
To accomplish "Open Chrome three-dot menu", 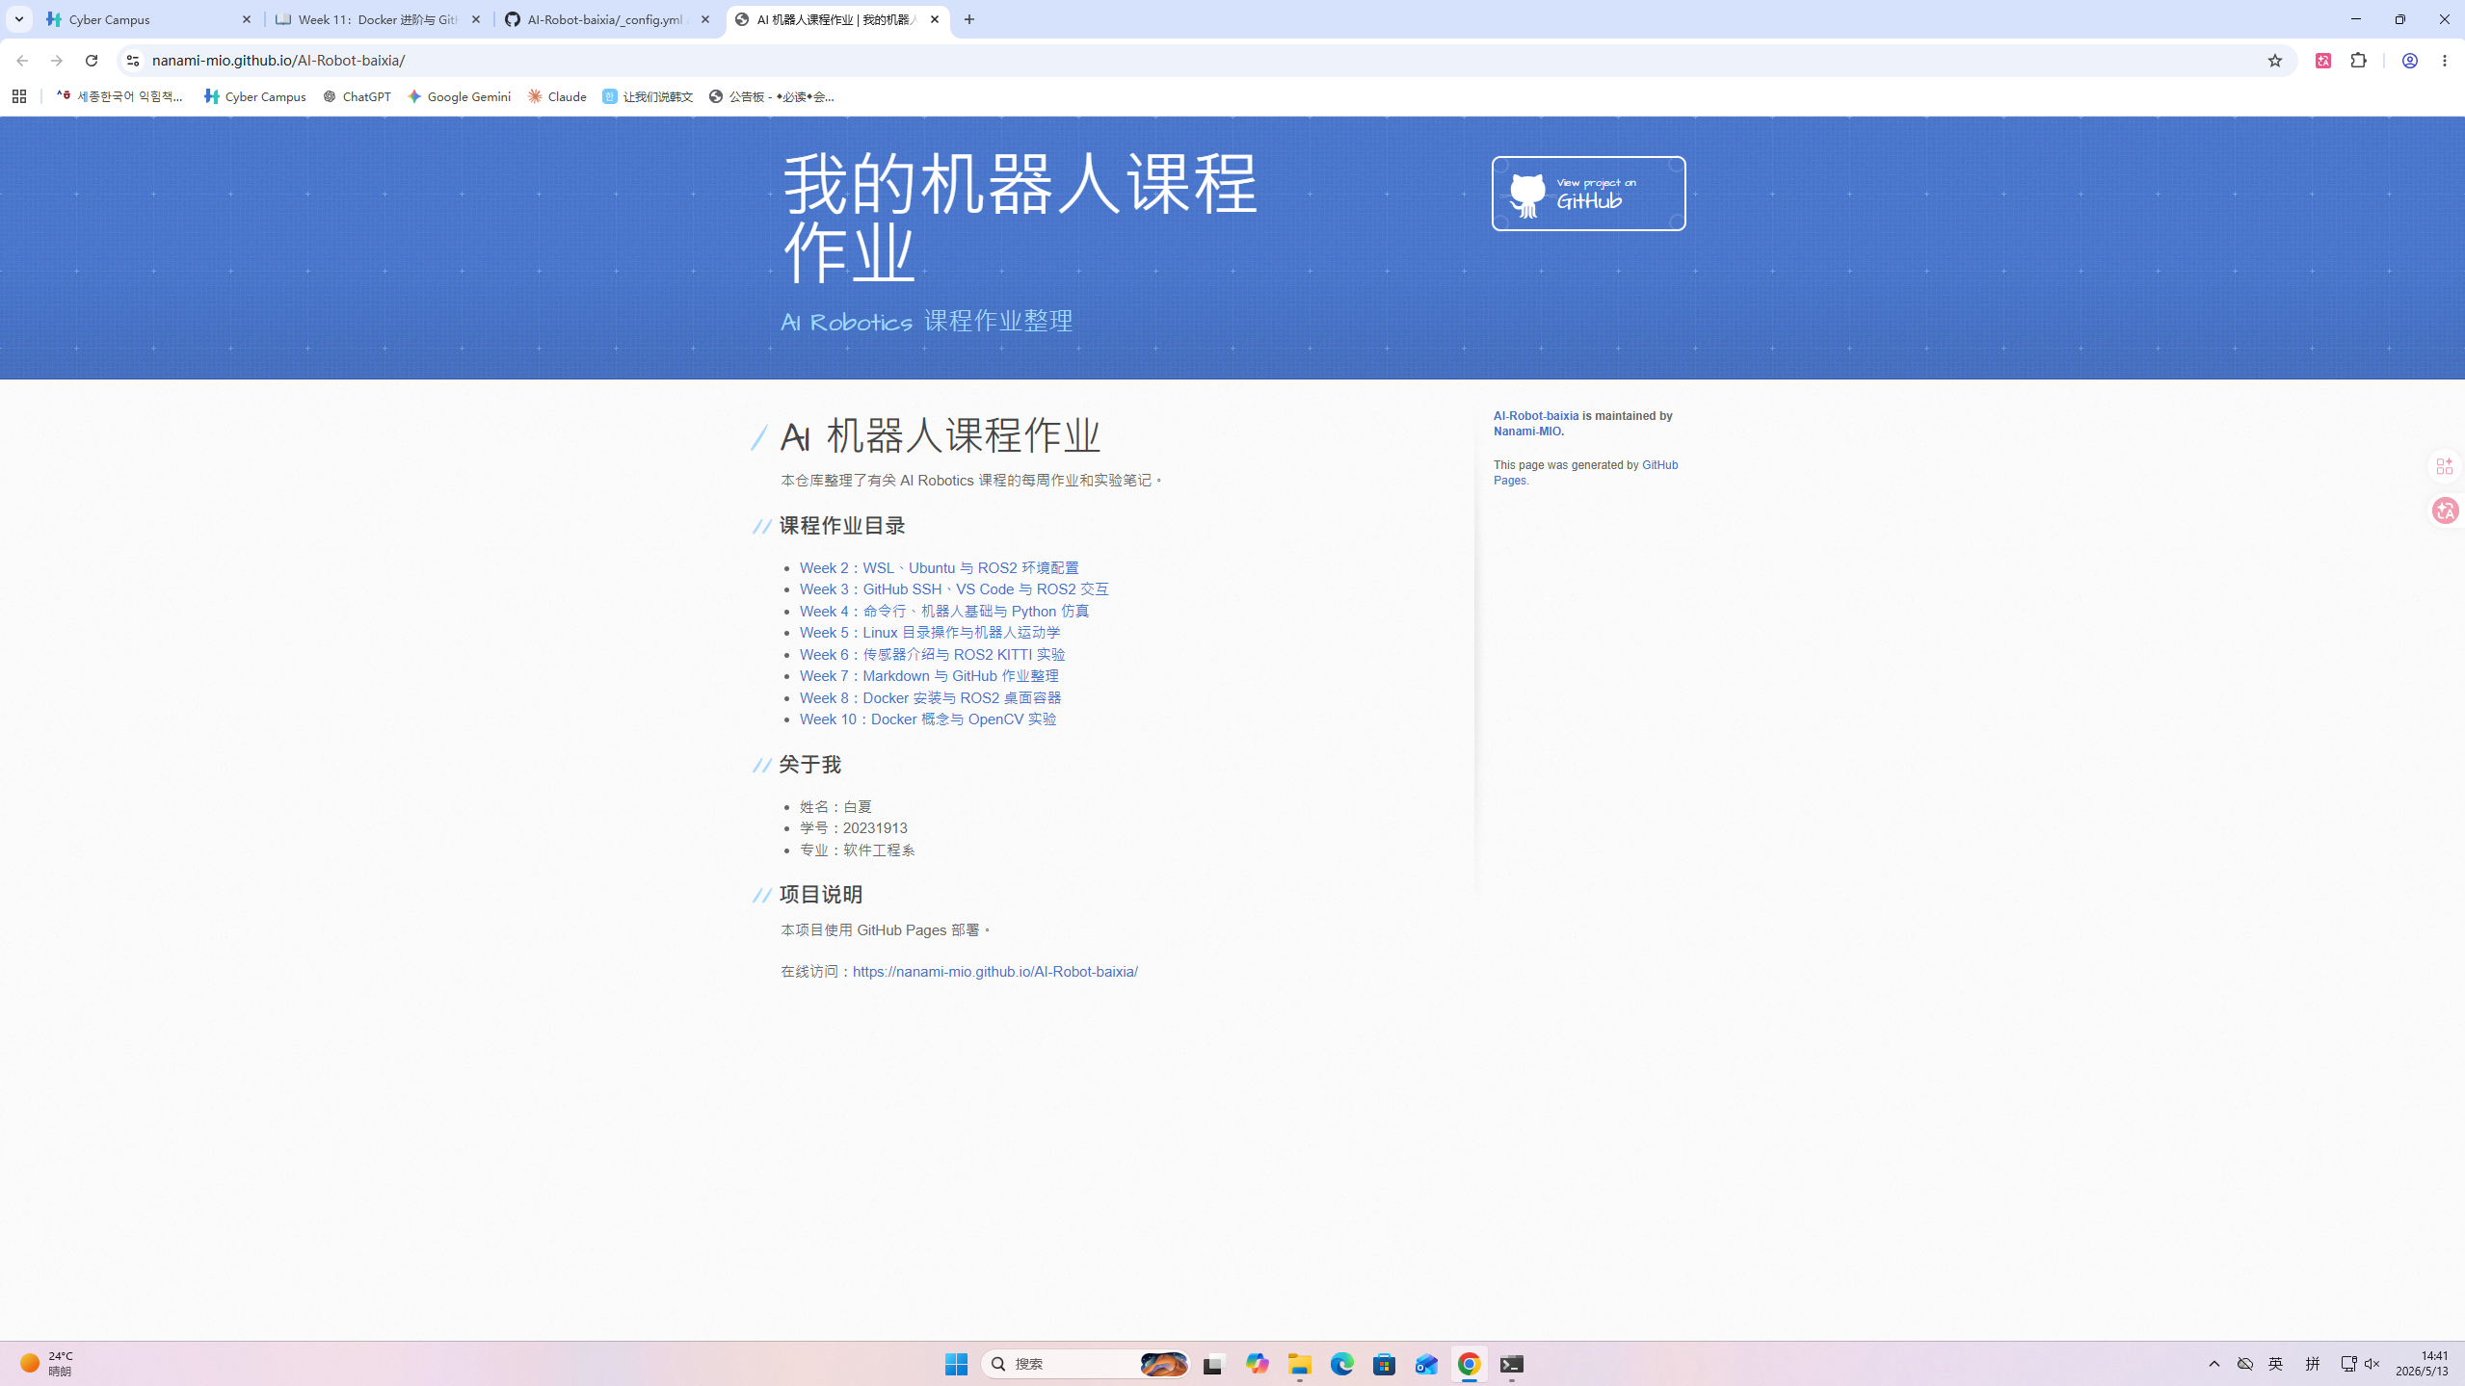I will pyautogui.click(x=2445, y=61).
